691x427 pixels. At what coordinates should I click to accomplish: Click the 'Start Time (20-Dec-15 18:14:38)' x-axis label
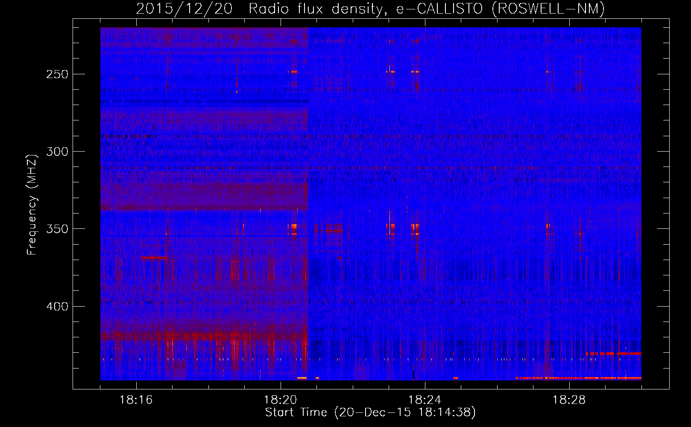click(x=370, y=412)
